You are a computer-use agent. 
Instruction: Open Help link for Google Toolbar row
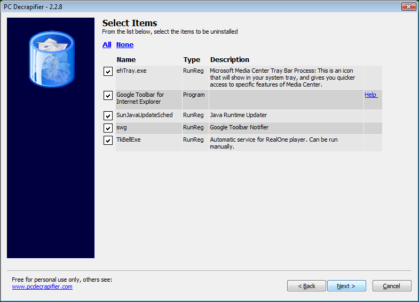coord(371,95)
